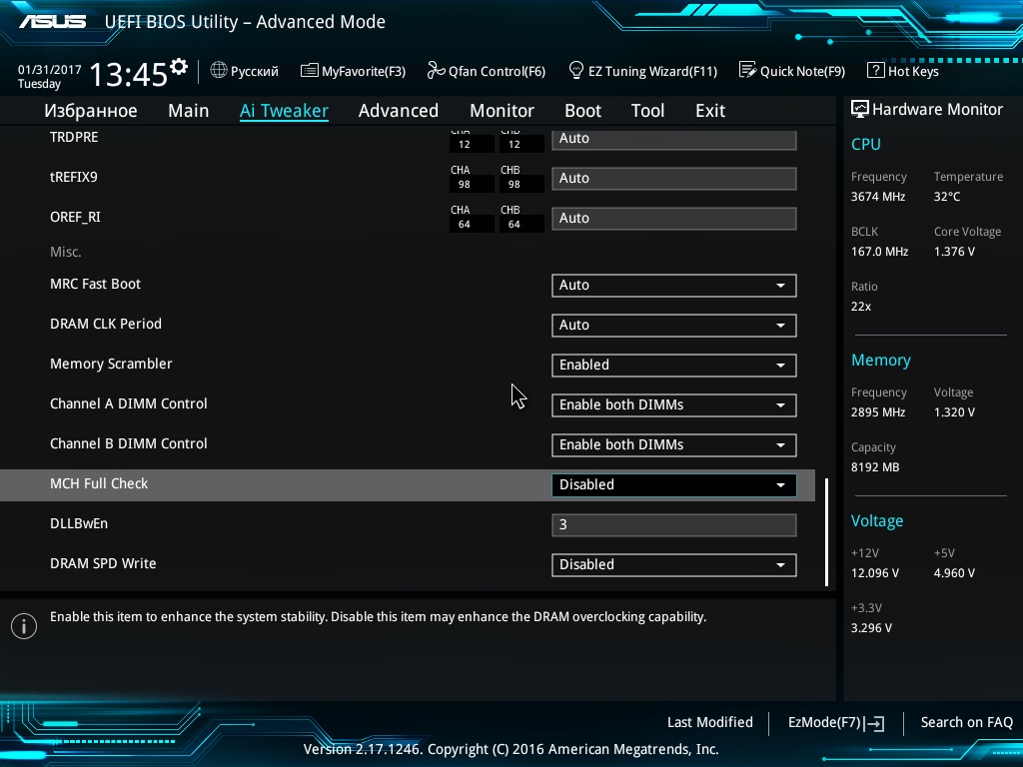1023x767 pixels.
Task: Click the Core Voltage 1.376 V reading
Action: 954,251
